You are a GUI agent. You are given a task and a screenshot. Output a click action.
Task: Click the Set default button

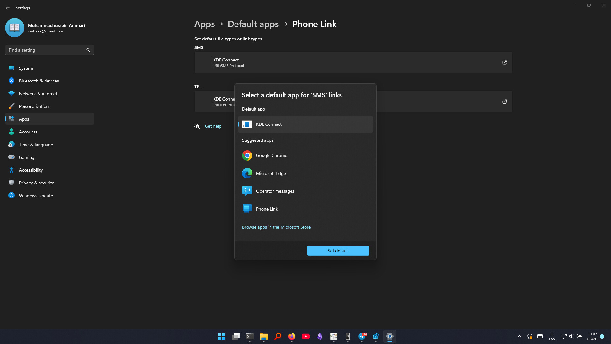(x=338, y=251)
